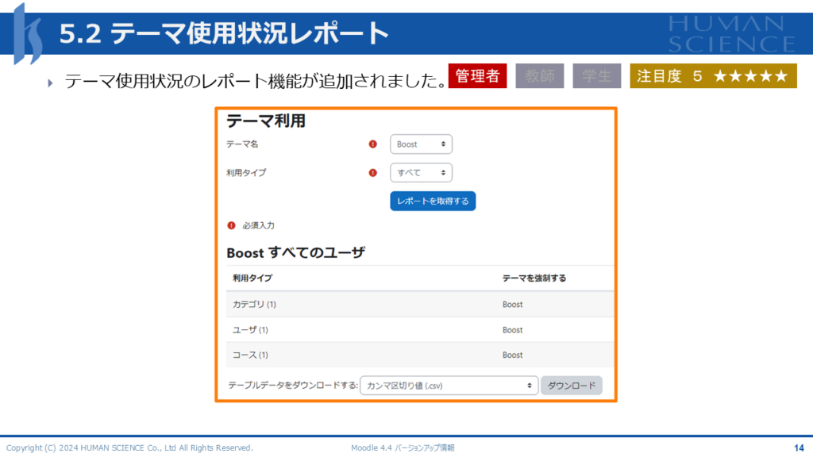The height and width of the screenshot is (457, 813).
Task: Click the Copyright HUMAN SCIENCE footer text
Action: 129,447
